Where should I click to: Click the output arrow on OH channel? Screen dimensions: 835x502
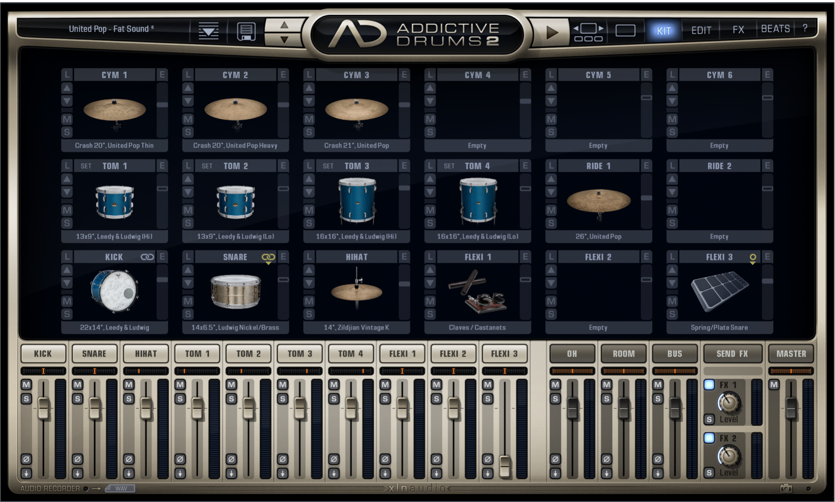pos(555,473)
